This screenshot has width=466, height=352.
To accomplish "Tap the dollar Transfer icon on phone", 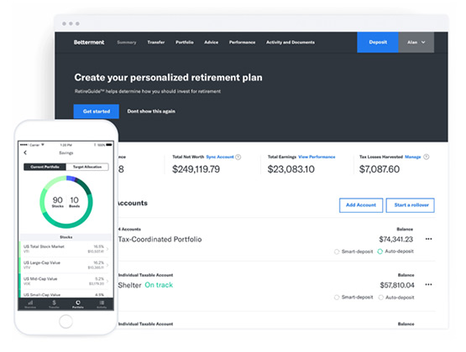I will [54, 304].
